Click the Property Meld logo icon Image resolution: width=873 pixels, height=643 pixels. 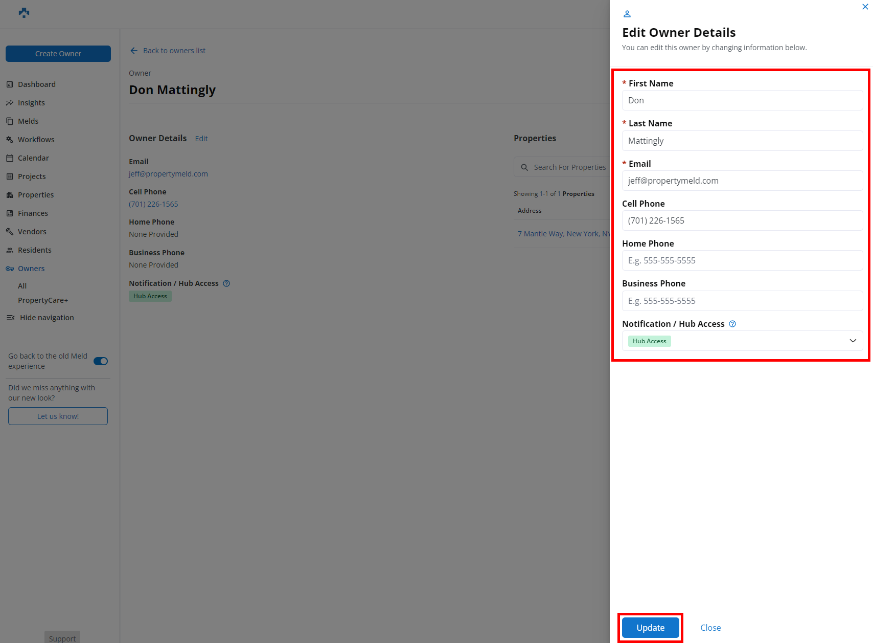(24, 13)
